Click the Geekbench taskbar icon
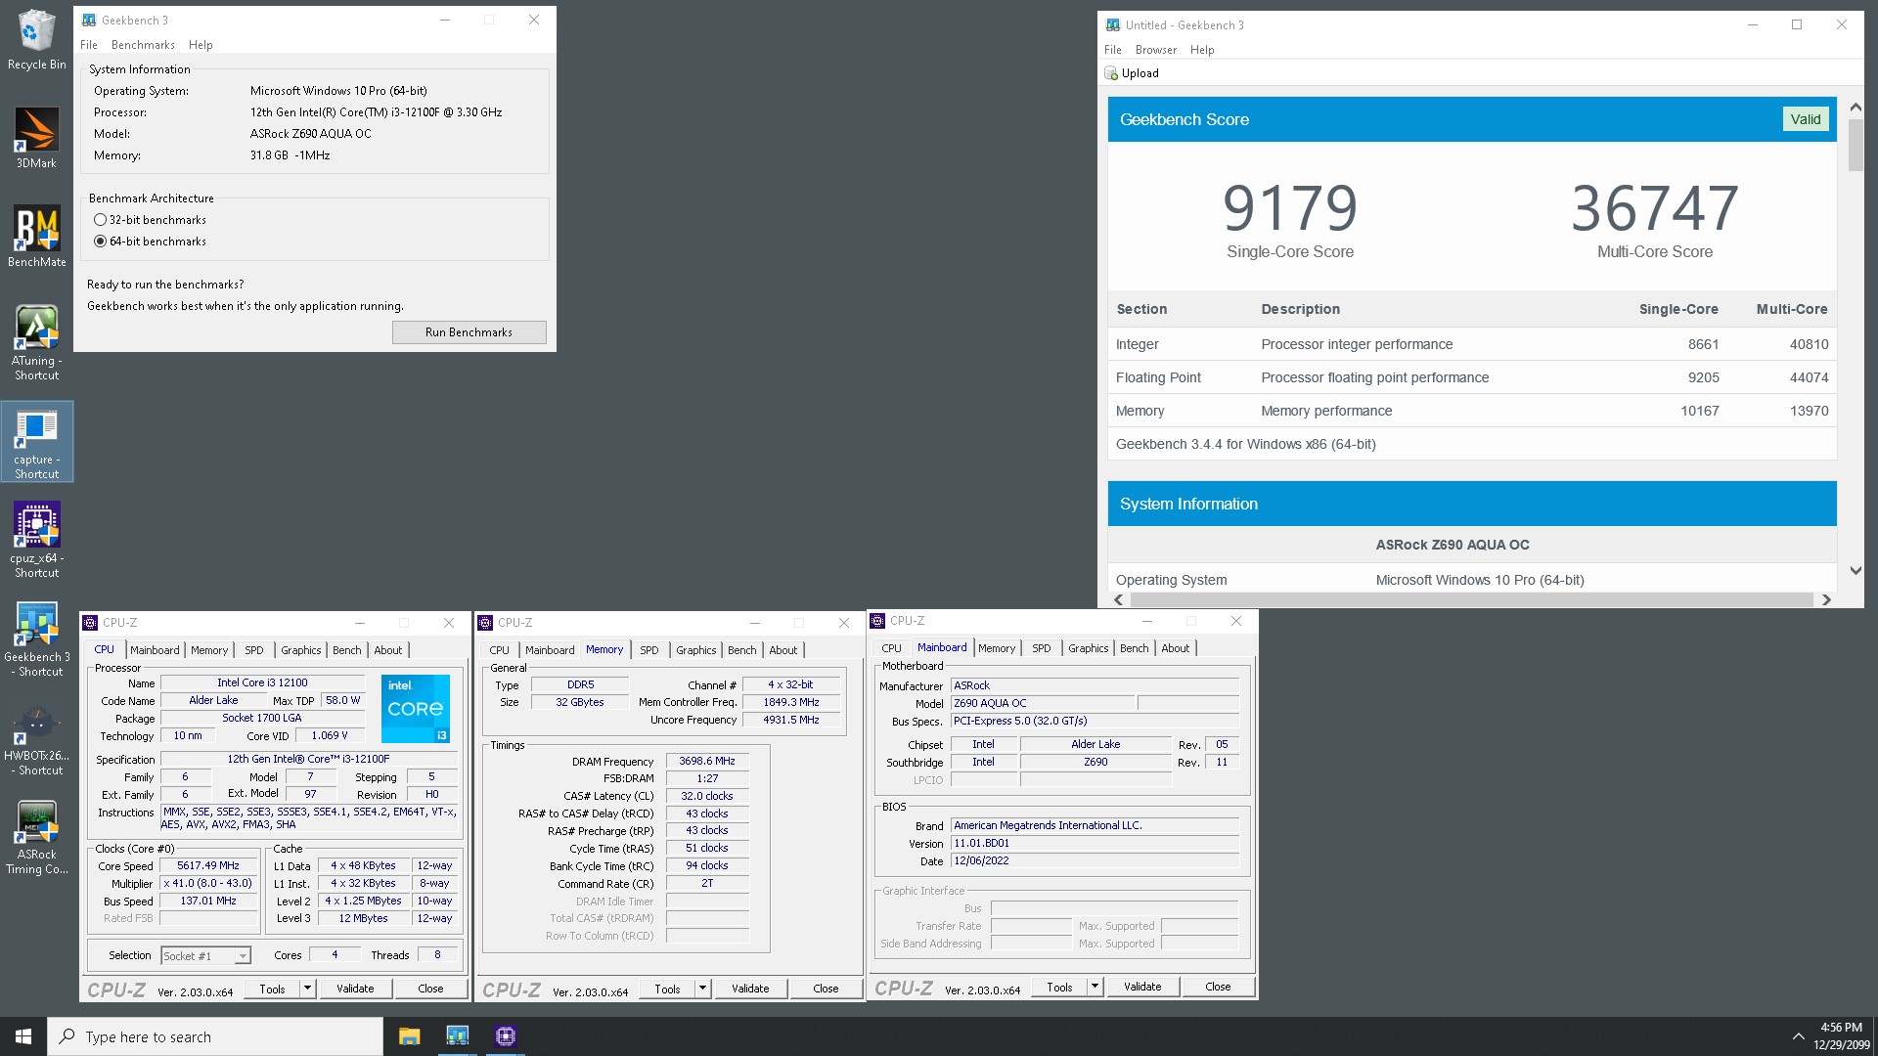Screen dimensions: 1878x1056 coord(457,1036)
